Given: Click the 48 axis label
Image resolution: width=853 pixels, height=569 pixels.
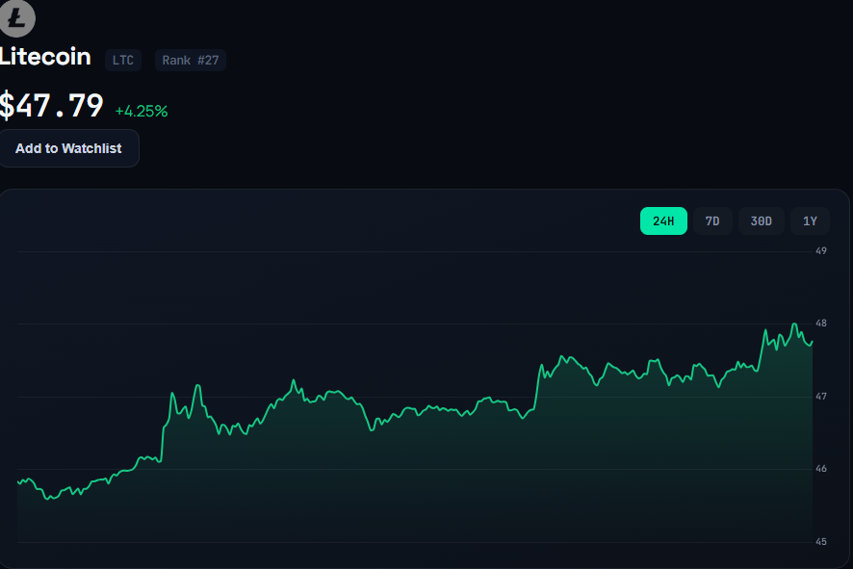Looking at the screenshot, I should pyautogui.click(x=821, y=323).
